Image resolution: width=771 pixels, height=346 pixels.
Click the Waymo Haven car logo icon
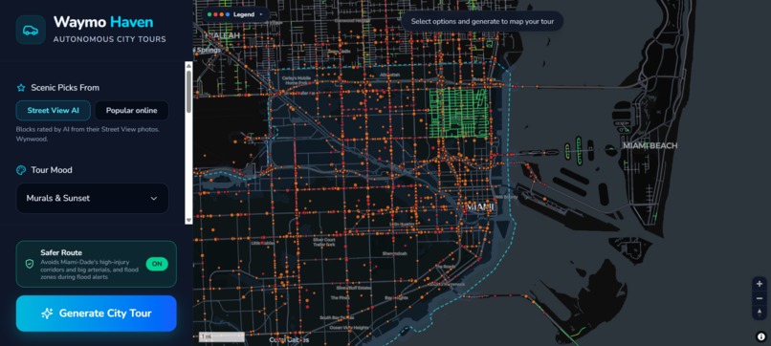(x=31, y=30)
